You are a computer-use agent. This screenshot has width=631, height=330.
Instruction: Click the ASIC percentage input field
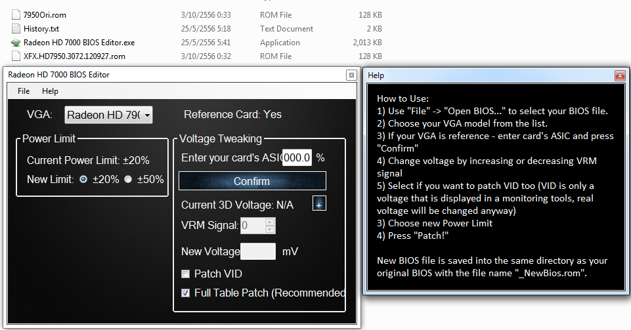pos(297,157)
